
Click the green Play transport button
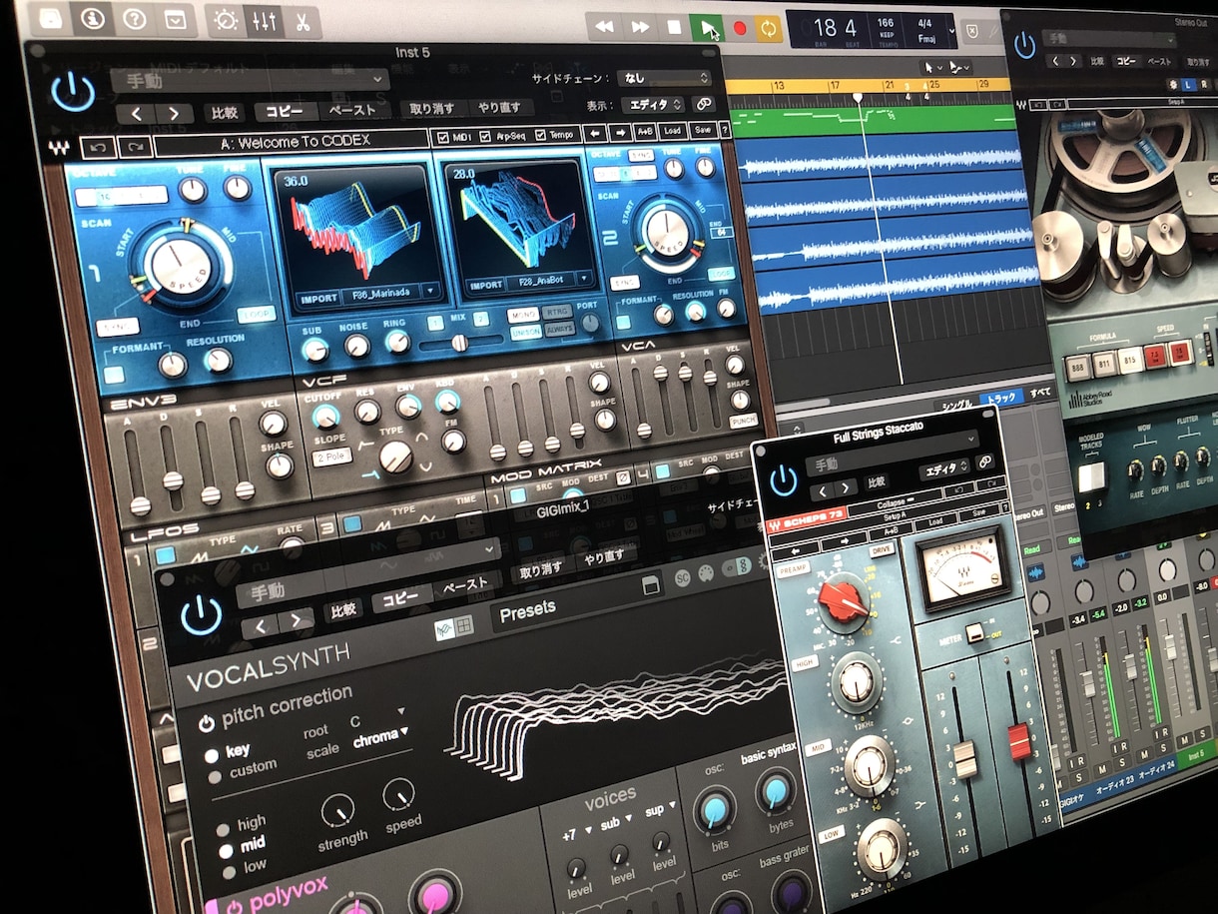coord(707,27)
